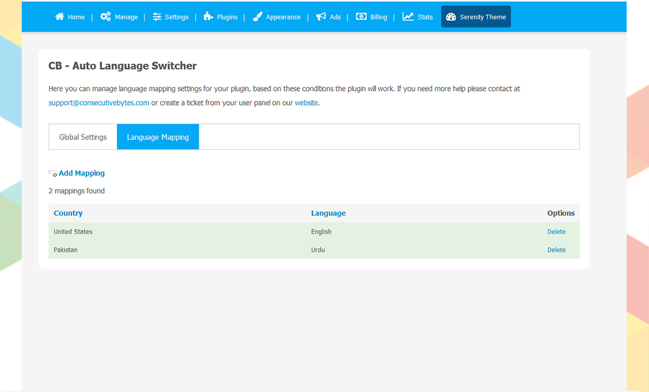Open the Add Mapping link
The width and height of the screenshot is (649, 392).
click(x=81, y=173)
